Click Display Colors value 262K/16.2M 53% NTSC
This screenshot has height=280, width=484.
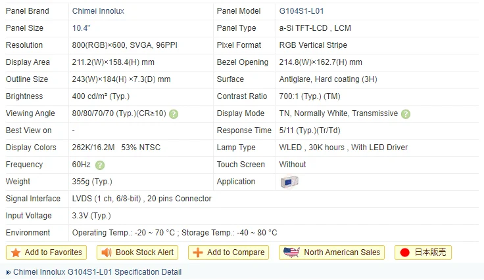116,148
